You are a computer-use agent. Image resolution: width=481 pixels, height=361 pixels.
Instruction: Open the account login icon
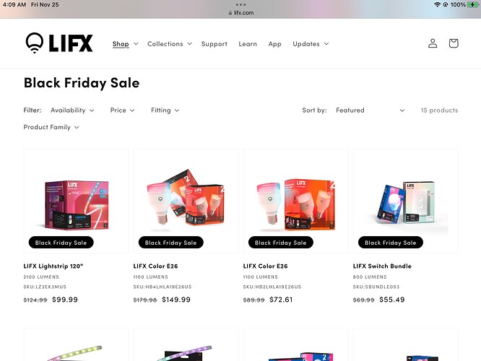tap(433, 43)
